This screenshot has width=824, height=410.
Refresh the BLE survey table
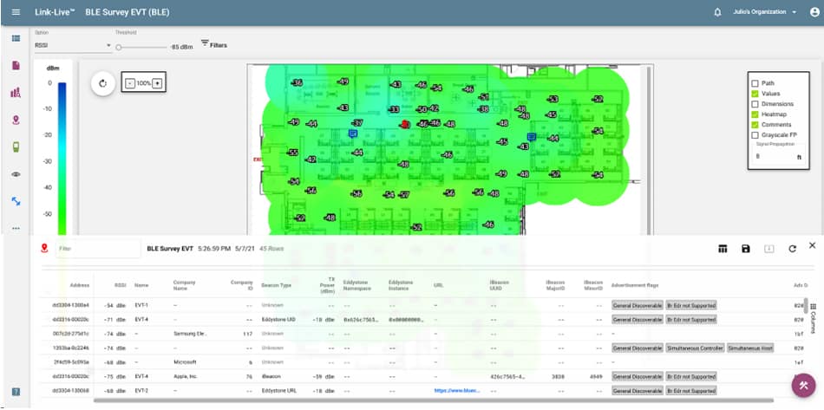(792, 249)
